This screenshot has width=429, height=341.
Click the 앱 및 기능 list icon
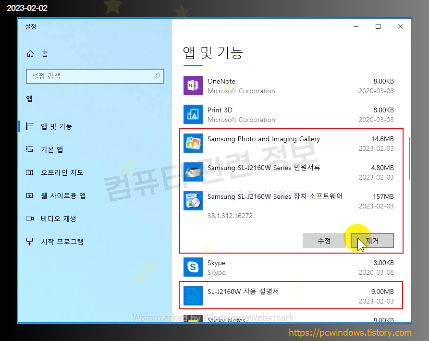click(x=30, y=126)
